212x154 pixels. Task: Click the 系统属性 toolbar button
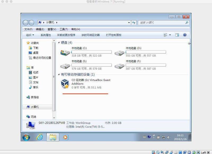point(46,35)
